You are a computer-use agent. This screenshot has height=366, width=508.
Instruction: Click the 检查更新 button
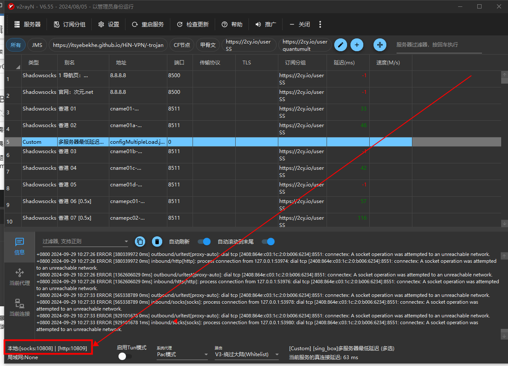193,24
